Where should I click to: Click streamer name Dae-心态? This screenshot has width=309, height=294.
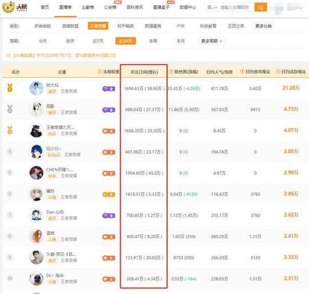click(55, 212)
